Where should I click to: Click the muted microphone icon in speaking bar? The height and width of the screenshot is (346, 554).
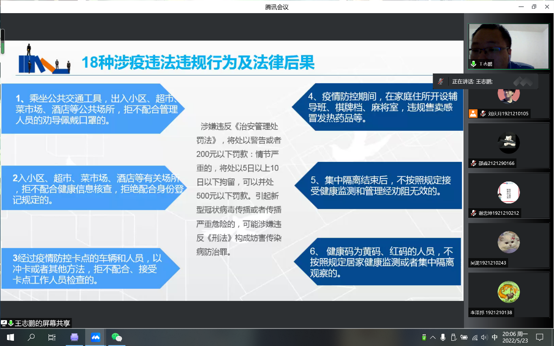(441, 81)
